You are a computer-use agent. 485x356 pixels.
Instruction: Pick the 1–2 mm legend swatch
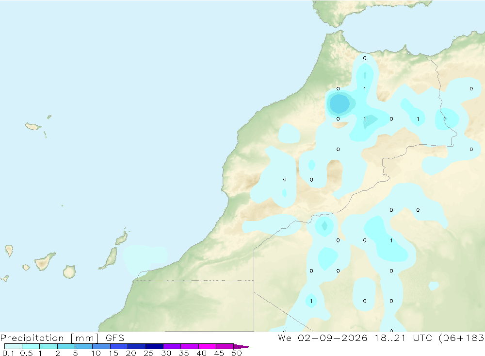48,346
